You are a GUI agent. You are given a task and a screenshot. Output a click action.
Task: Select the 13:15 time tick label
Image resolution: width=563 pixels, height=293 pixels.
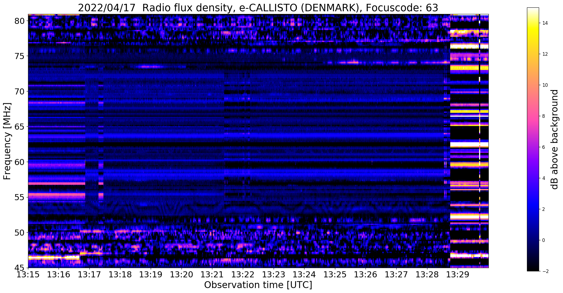28,275
